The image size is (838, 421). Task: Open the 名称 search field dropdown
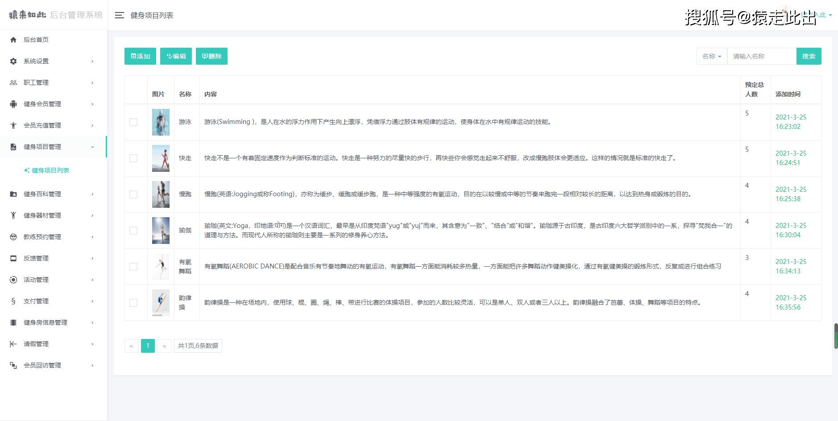click(712, 56)
